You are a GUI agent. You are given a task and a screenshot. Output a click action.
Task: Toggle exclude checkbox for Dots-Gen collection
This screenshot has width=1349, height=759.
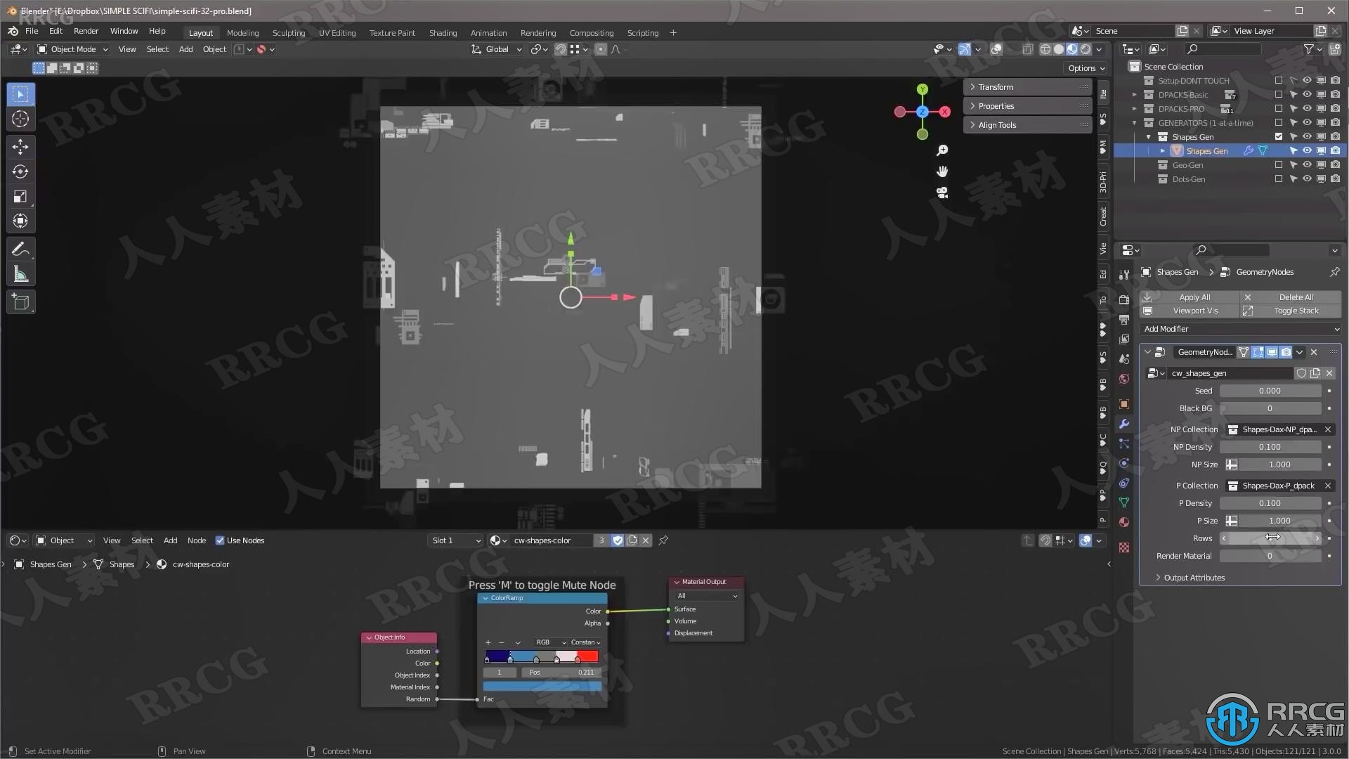[x=1279, y=179]
